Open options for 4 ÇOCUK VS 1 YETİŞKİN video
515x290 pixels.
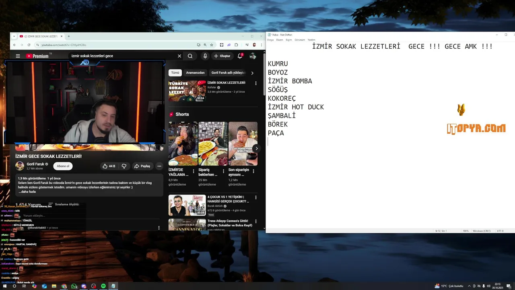(x=255, y=198)
